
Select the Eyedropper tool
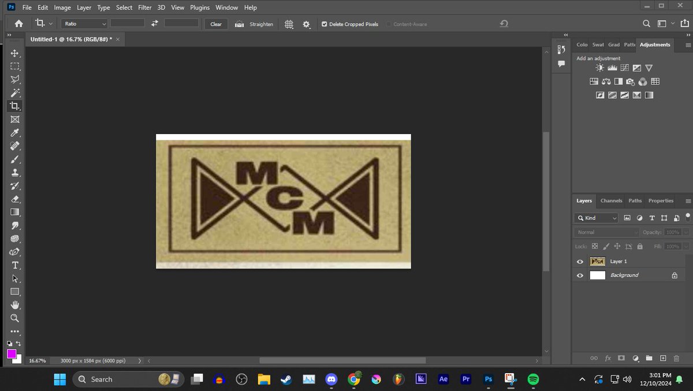(15, 132)
